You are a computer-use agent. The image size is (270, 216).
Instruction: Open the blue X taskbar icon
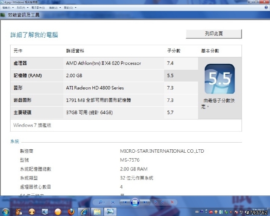pos(45,212)
